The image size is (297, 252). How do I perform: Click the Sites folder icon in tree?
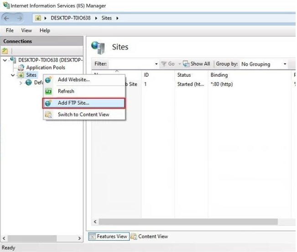point(21,75)
